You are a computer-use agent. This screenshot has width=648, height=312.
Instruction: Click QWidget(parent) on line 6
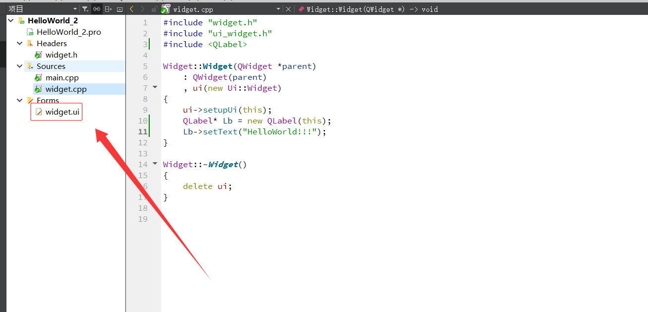[x=230, y=77]
